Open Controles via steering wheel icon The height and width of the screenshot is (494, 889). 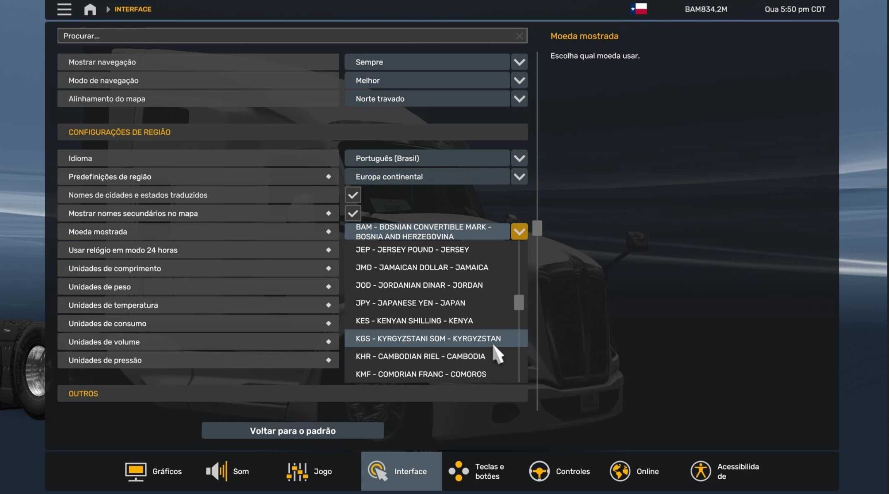(539, 471)
